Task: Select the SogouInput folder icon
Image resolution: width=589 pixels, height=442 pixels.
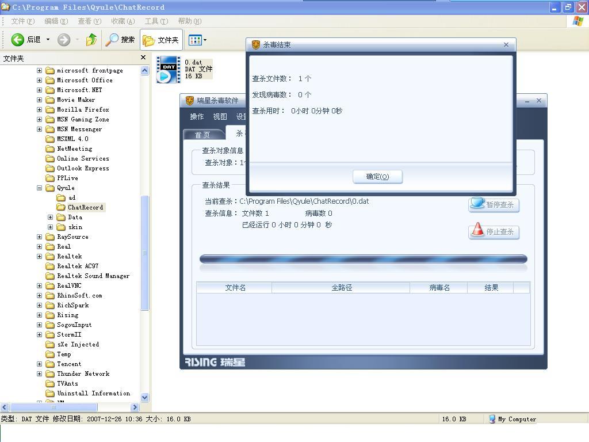Action: (x=49, y=325)
